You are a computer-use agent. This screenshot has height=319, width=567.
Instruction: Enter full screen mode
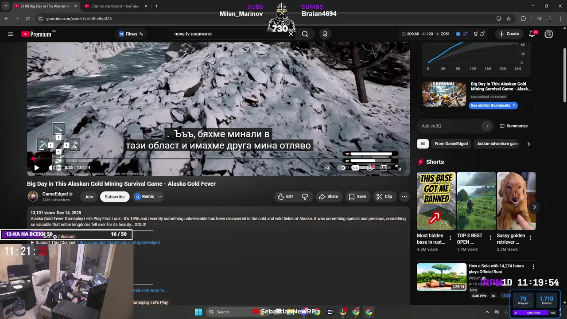398,167
